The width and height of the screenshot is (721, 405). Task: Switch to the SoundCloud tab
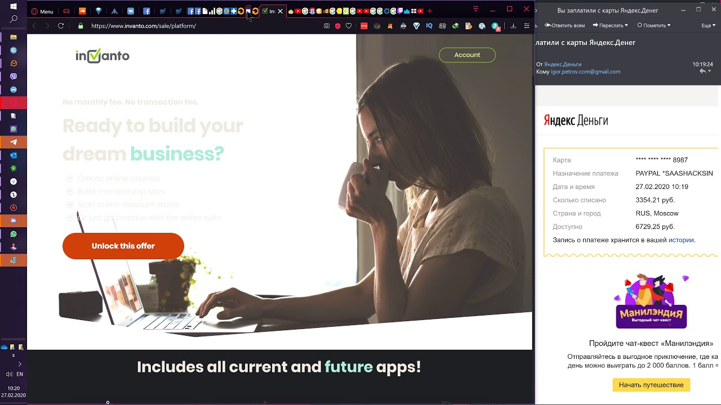82,11
